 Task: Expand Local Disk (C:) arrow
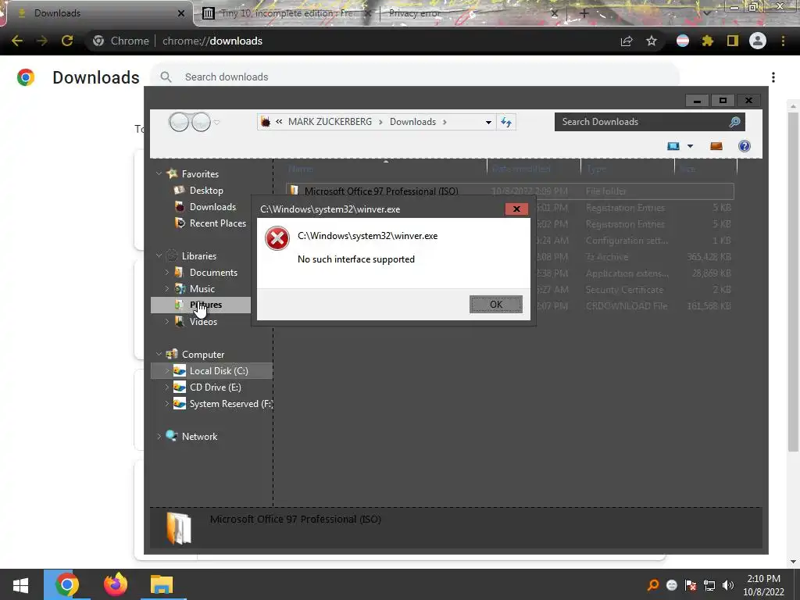point(167,371)
